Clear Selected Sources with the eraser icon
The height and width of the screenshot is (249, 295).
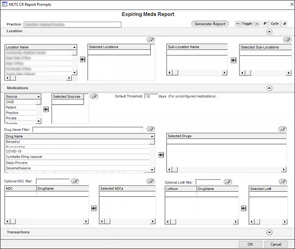(x=94, y=96)
